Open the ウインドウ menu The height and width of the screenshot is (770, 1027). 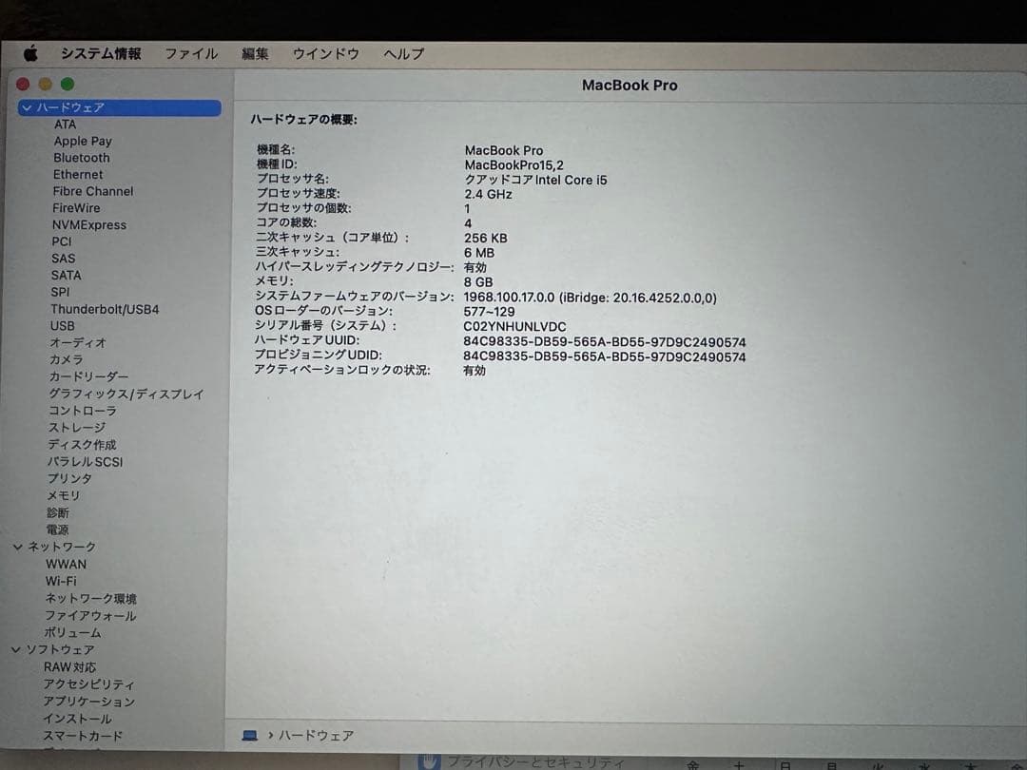325,54
